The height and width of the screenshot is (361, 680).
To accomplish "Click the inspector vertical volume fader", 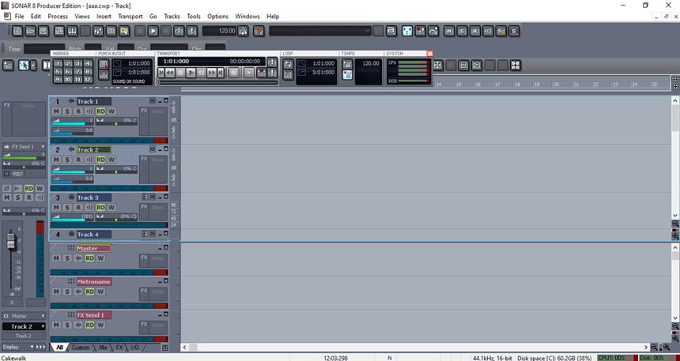I will (x=11, y=242).
